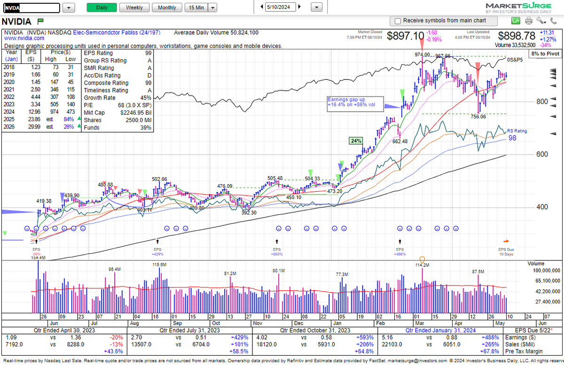
Task: Click the RS Rating 98 label
Action: coord(517,135)
